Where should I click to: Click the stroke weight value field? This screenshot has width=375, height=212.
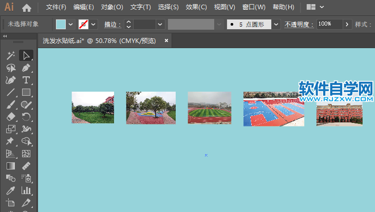click(144, 25)
